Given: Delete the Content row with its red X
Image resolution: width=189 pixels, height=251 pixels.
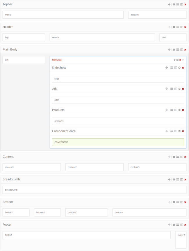Looking at the screenshot, I should [185, 157].
